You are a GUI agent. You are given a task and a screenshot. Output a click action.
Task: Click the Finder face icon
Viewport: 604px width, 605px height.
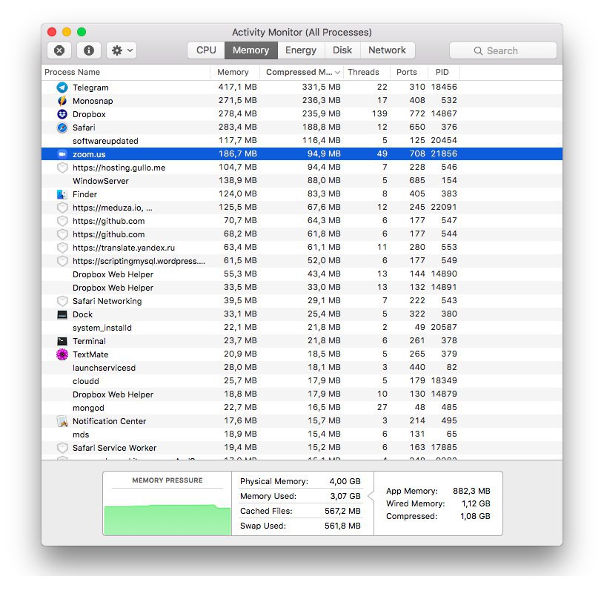tap(62, 194)
